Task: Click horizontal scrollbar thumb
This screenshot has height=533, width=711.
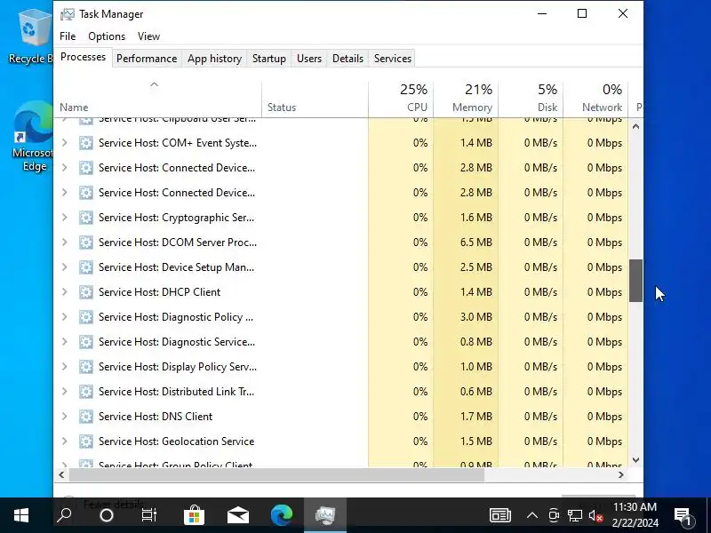Action: [276, 475]
